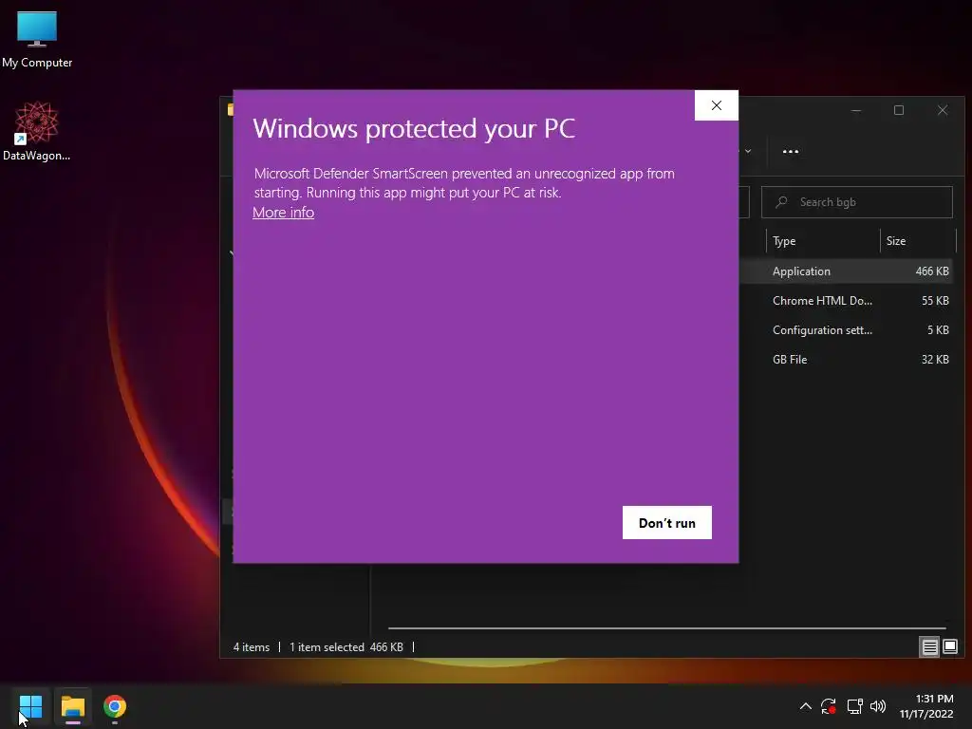
Task: Switch to details view layout icon
Action: (x=930, y=647)
